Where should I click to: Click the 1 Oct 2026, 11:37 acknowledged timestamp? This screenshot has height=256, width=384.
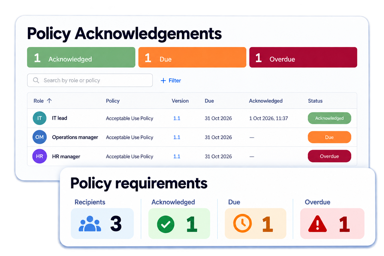tap(268, 118)
